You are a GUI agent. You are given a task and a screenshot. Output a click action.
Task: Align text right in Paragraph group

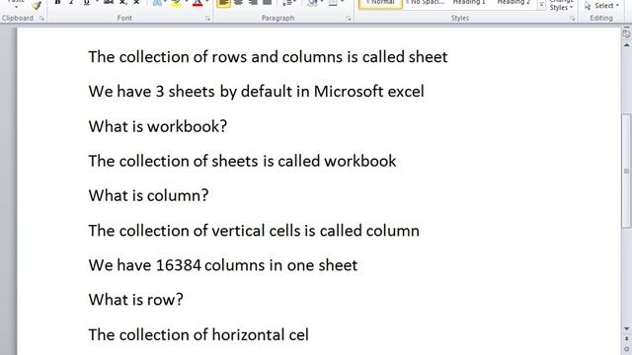(x=253, y=3)
